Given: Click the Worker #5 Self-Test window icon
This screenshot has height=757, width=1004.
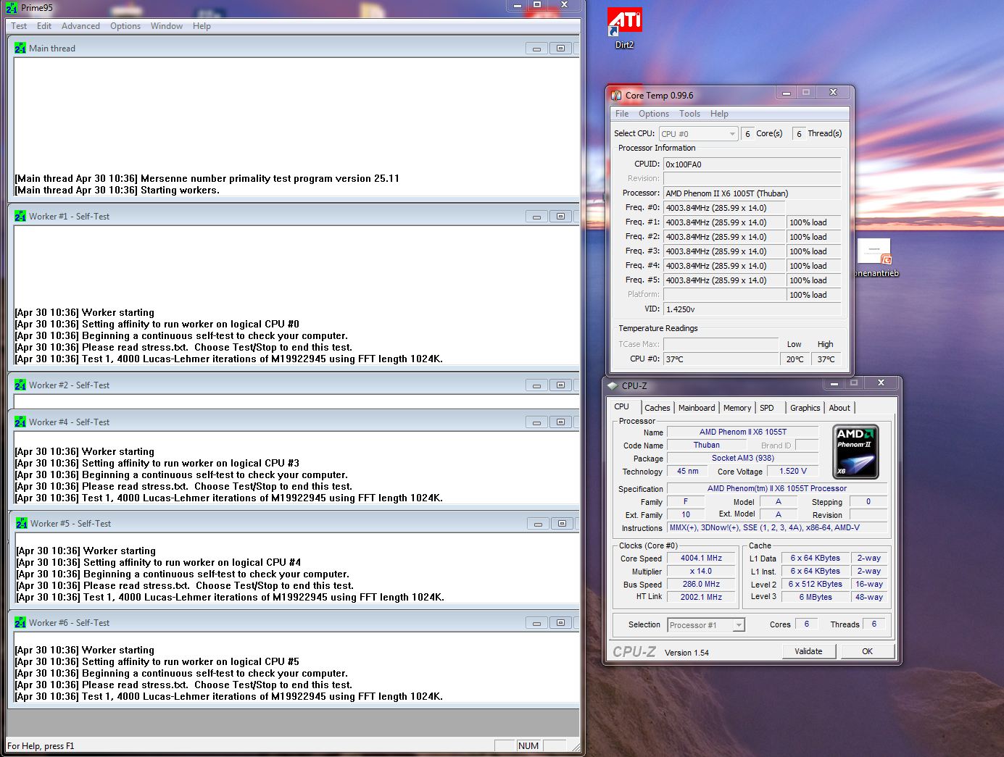Looking at the screenshot, I should pos(22,524).
